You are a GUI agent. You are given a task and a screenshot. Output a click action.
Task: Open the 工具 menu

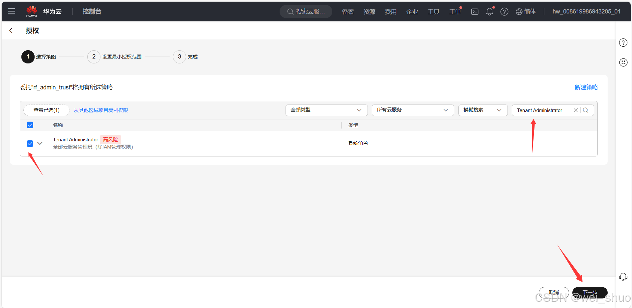433,12
